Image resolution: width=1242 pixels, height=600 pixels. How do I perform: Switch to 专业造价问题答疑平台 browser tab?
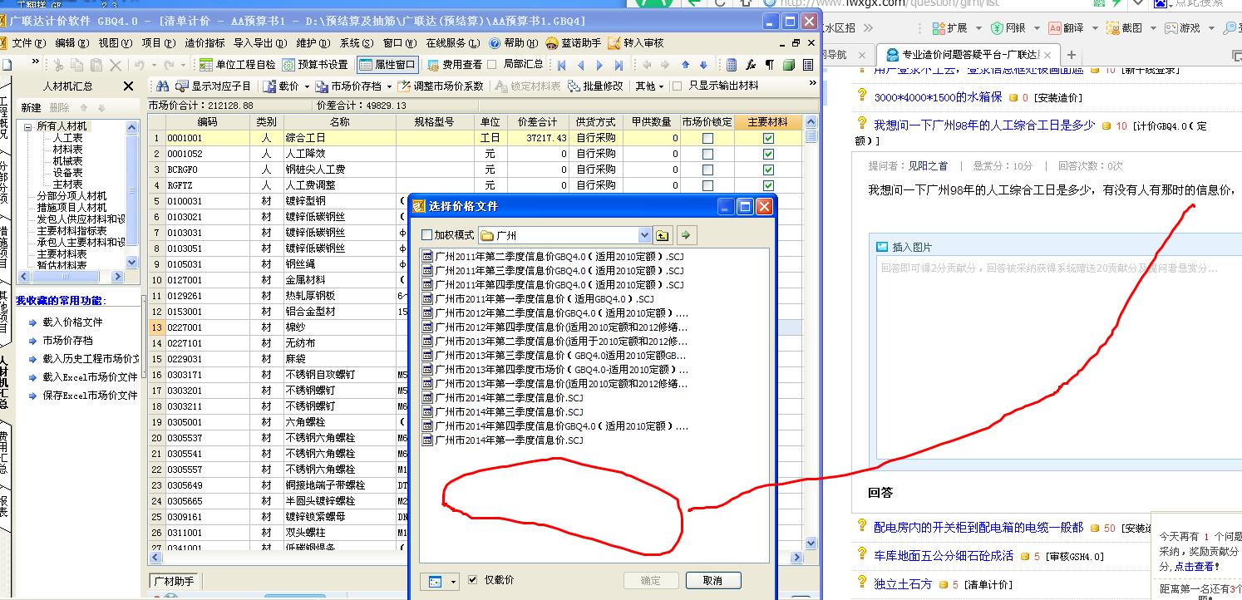pos(968,55)
